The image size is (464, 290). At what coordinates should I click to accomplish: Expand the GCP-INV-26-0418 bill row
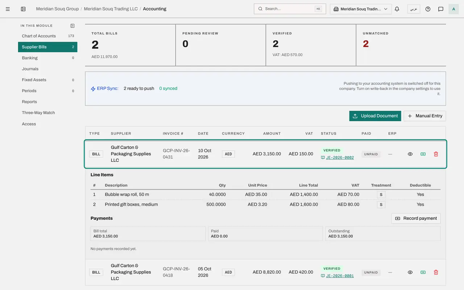265,272
